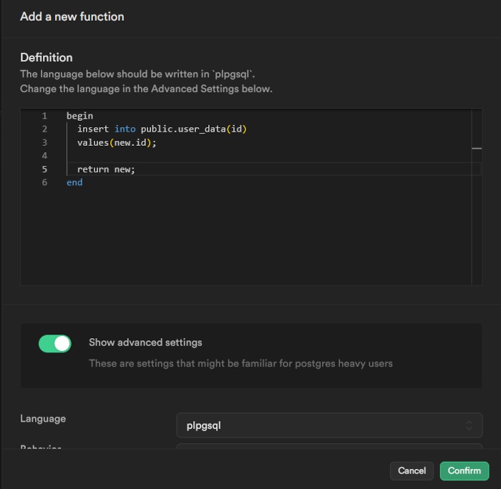Click the 'end' keyword on line 6
The image size is (501, 489).
74,182
